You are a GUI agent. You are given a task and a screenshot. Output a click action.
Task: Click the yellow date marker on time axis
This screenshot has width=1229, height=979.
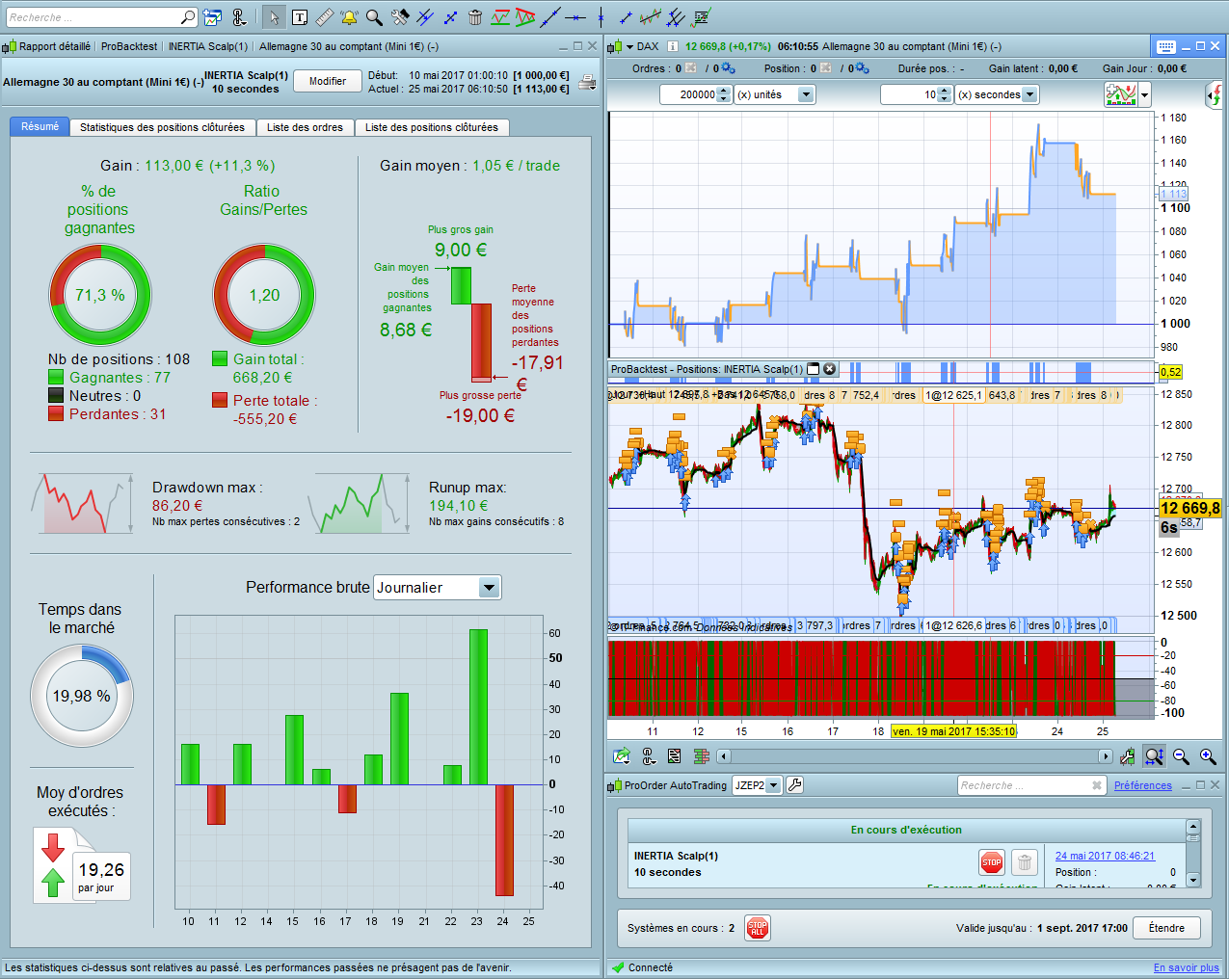[x=954, y=731]
